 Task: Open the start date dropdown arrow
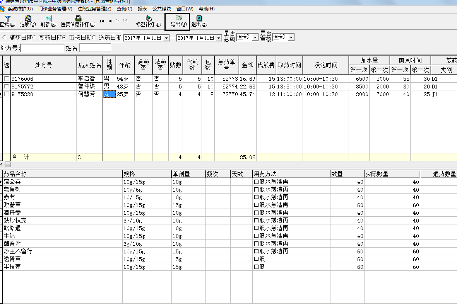(x=166, y=38)
